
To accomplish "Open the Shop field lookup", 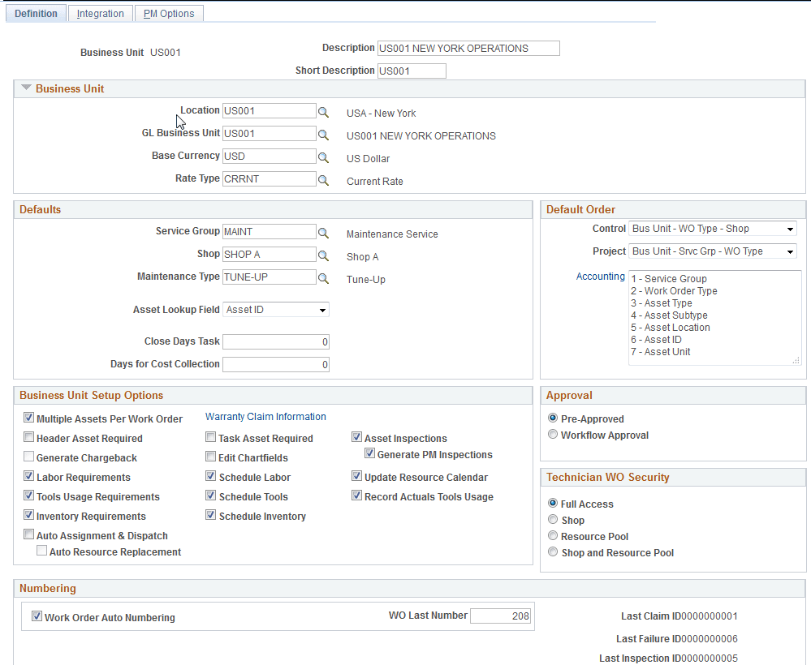I will (324, 254).
